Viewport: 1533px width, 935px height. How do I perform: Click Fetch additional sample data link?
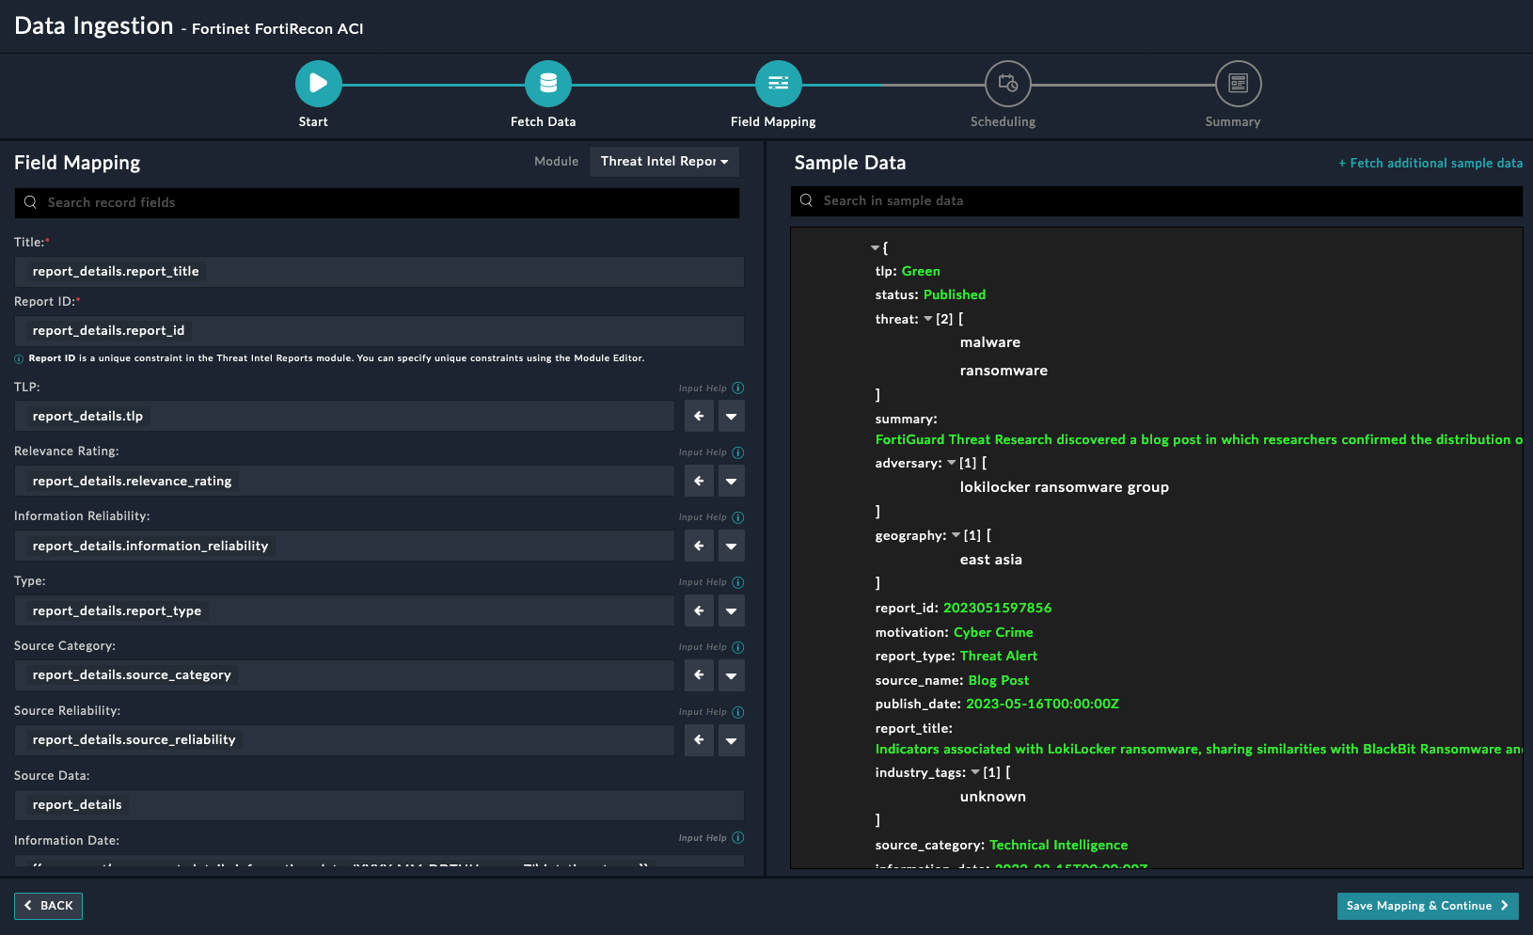point(1430,164)
